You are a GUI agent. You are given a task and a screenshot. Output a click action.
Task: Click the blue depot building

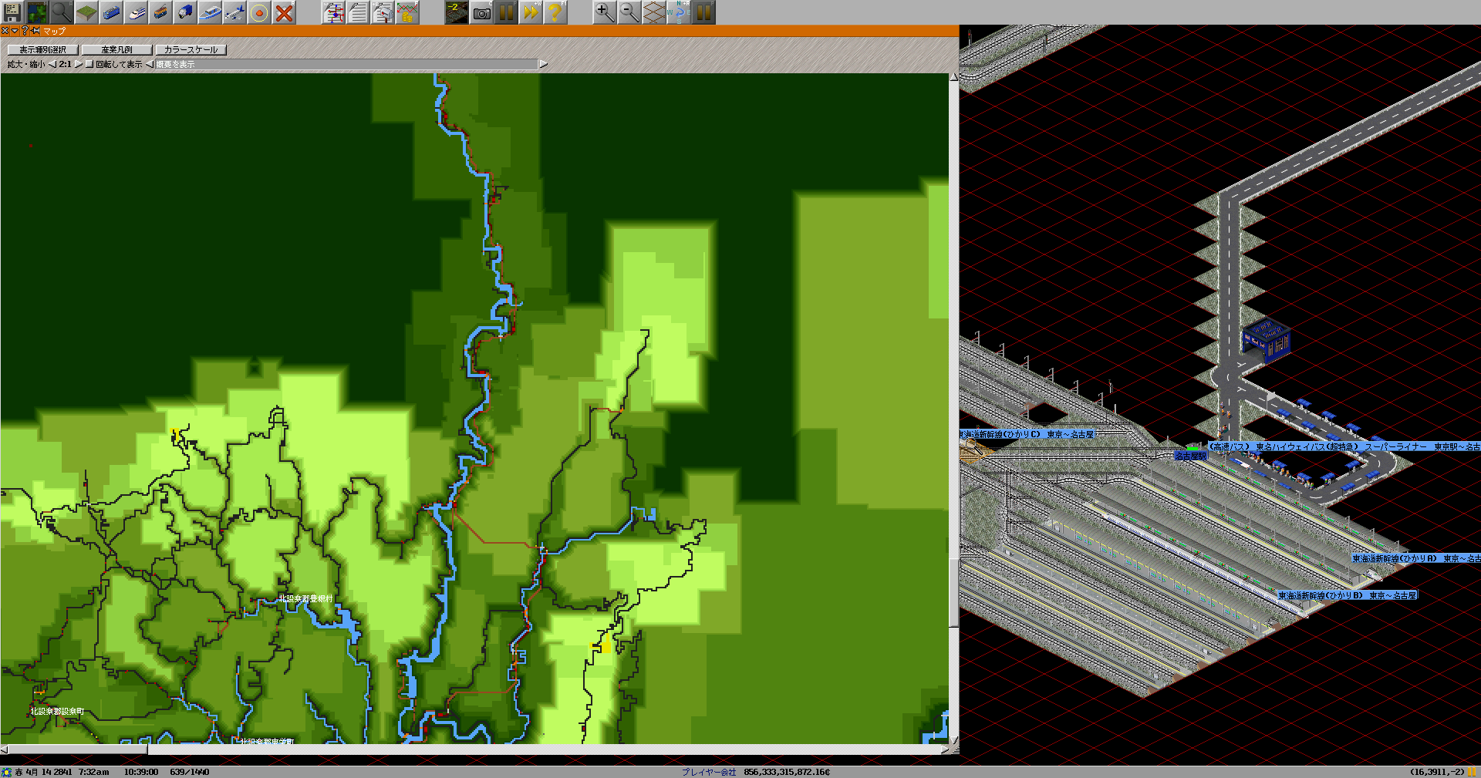[x=1266, y=339]
